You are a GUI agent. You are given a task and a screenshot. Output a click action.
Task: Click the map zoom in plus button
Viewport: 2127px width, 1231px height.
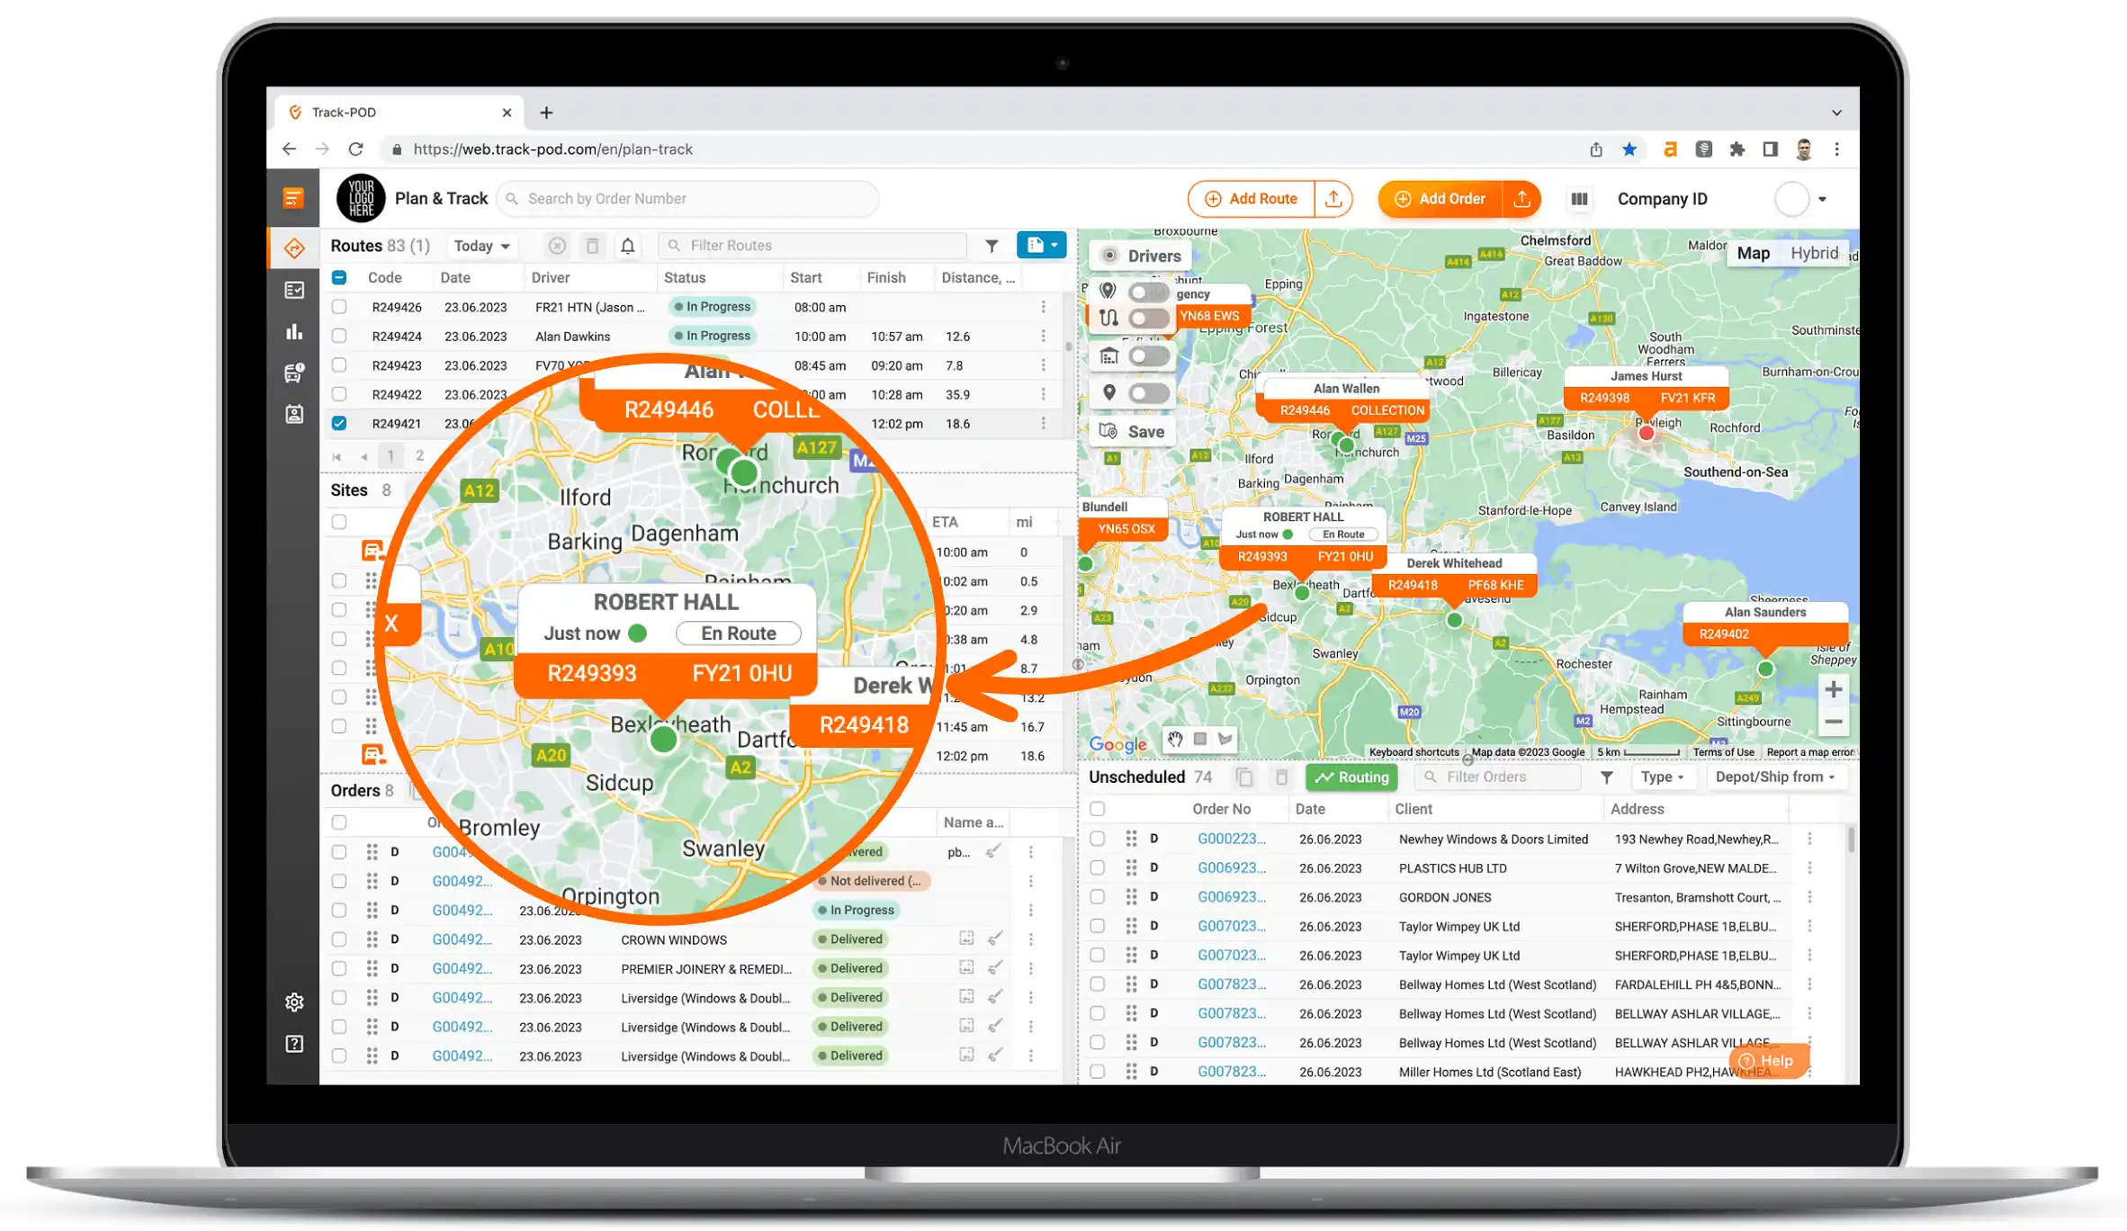click(1834, 690)
